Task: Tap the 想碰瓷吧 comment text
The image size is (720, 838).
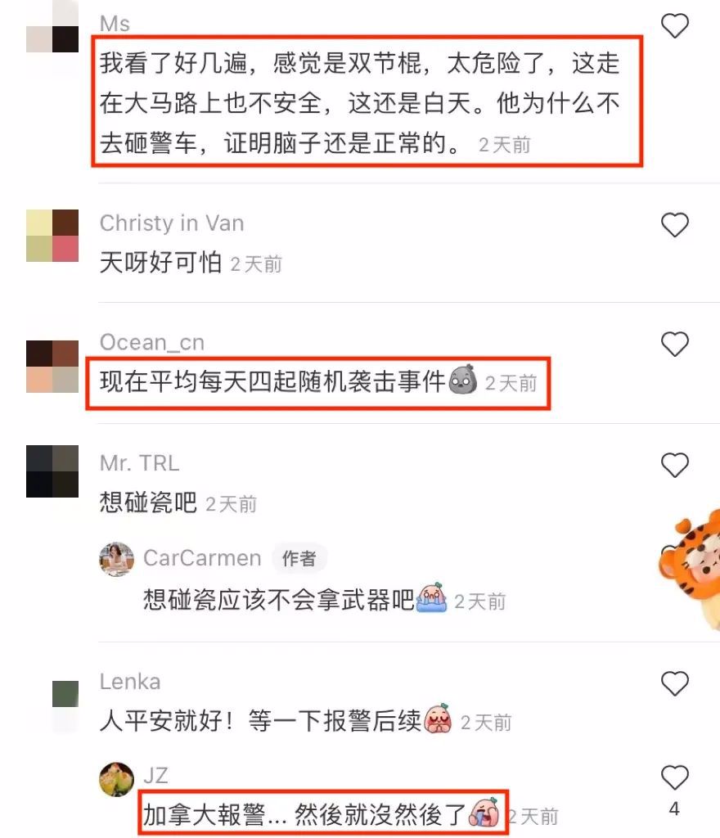Action: tap(148, 503)
